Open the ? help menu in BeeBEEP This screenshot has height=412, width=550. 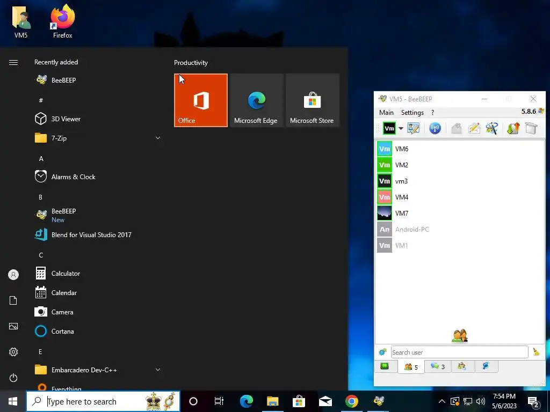coord(432,113)
